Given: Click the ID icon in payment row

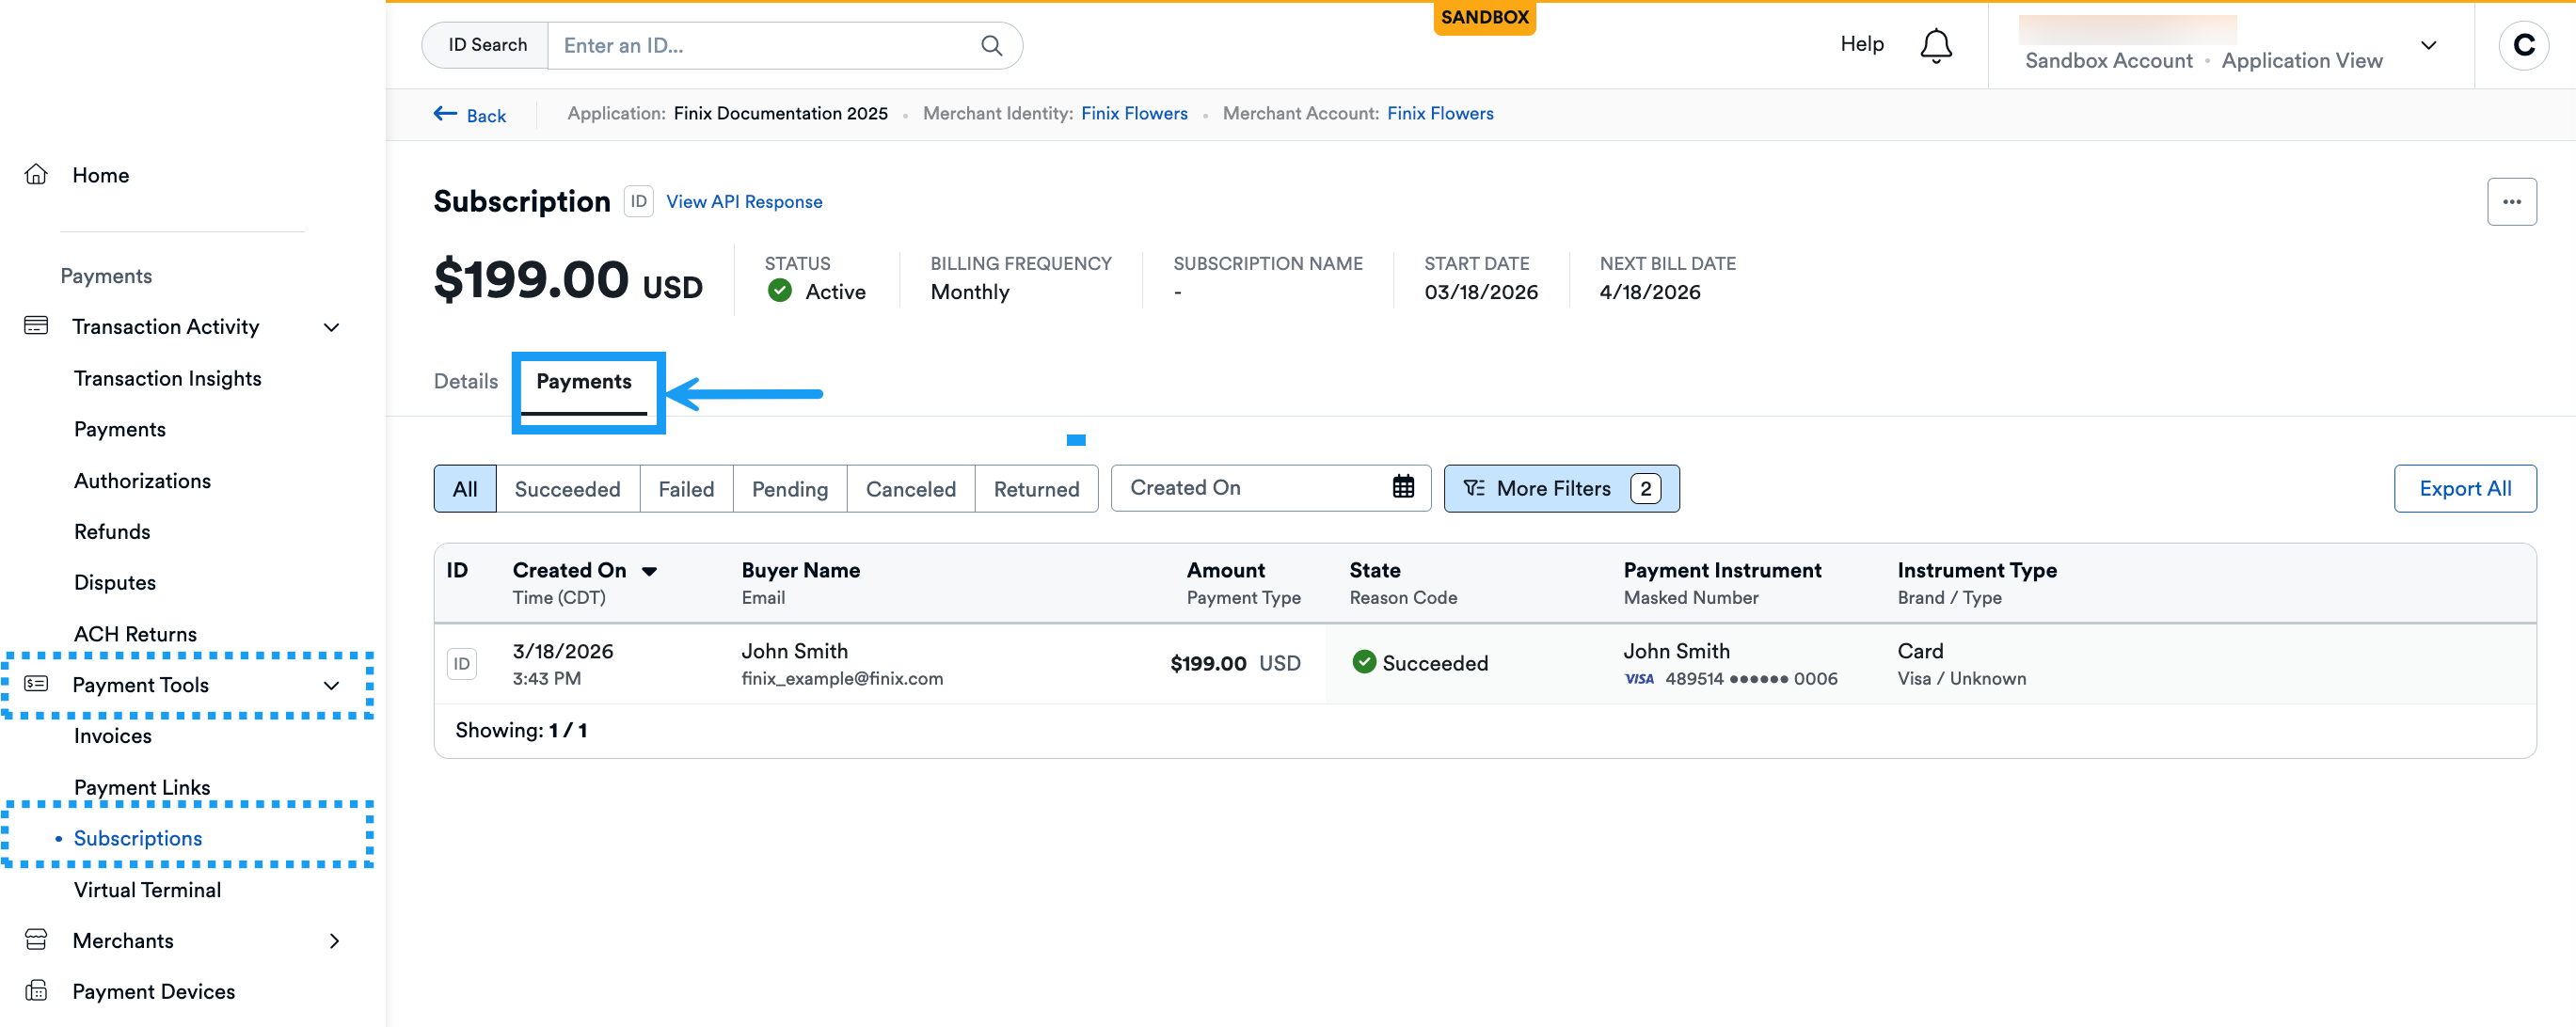Looking at the screenshot, I should [461, 663].
